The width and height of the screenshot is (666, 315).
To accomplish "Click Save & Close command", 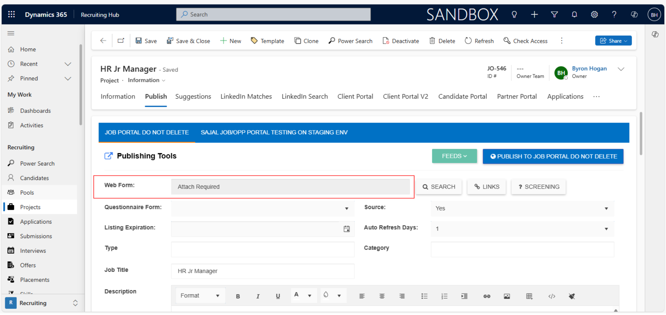I will coord(188,41).
